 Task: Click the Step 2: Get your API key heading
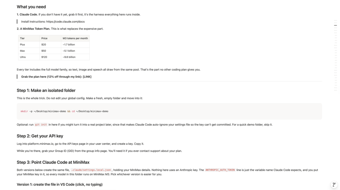(40, 136)
